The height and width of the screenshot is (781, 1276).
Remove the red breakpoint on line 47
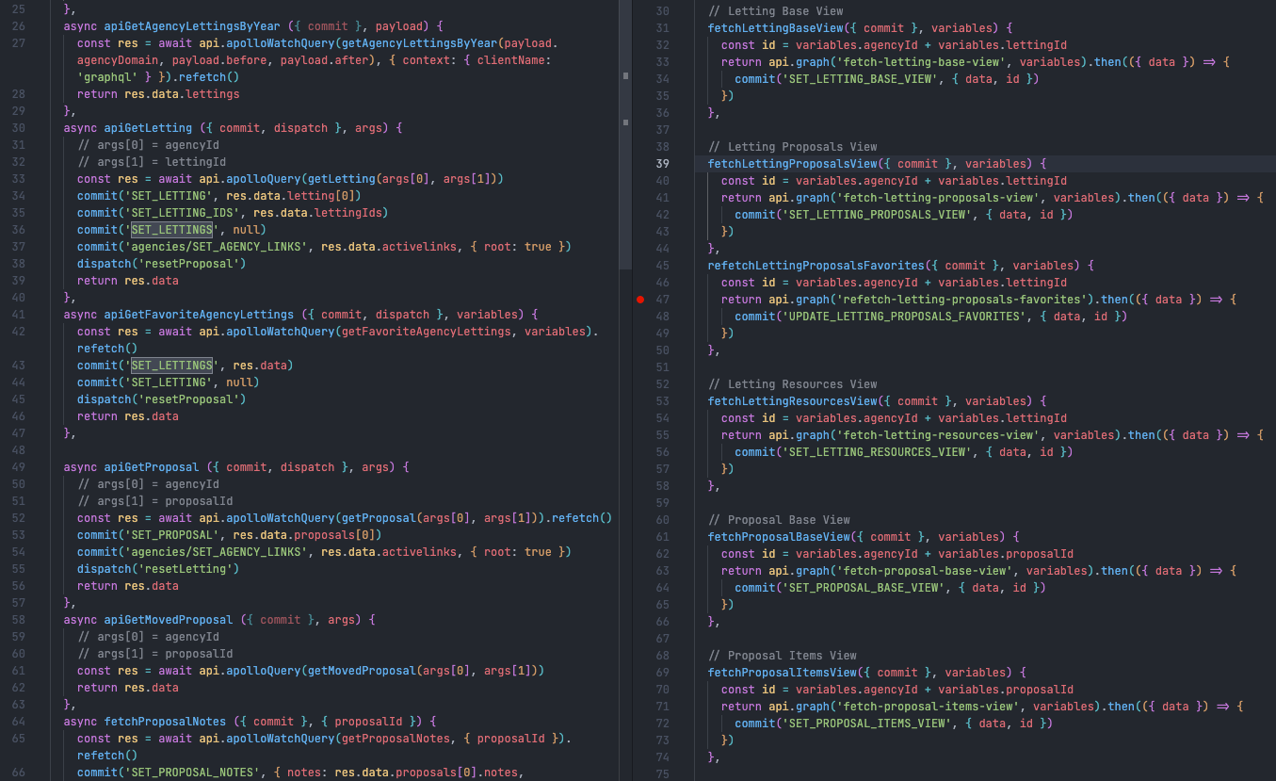coord(640,300)
